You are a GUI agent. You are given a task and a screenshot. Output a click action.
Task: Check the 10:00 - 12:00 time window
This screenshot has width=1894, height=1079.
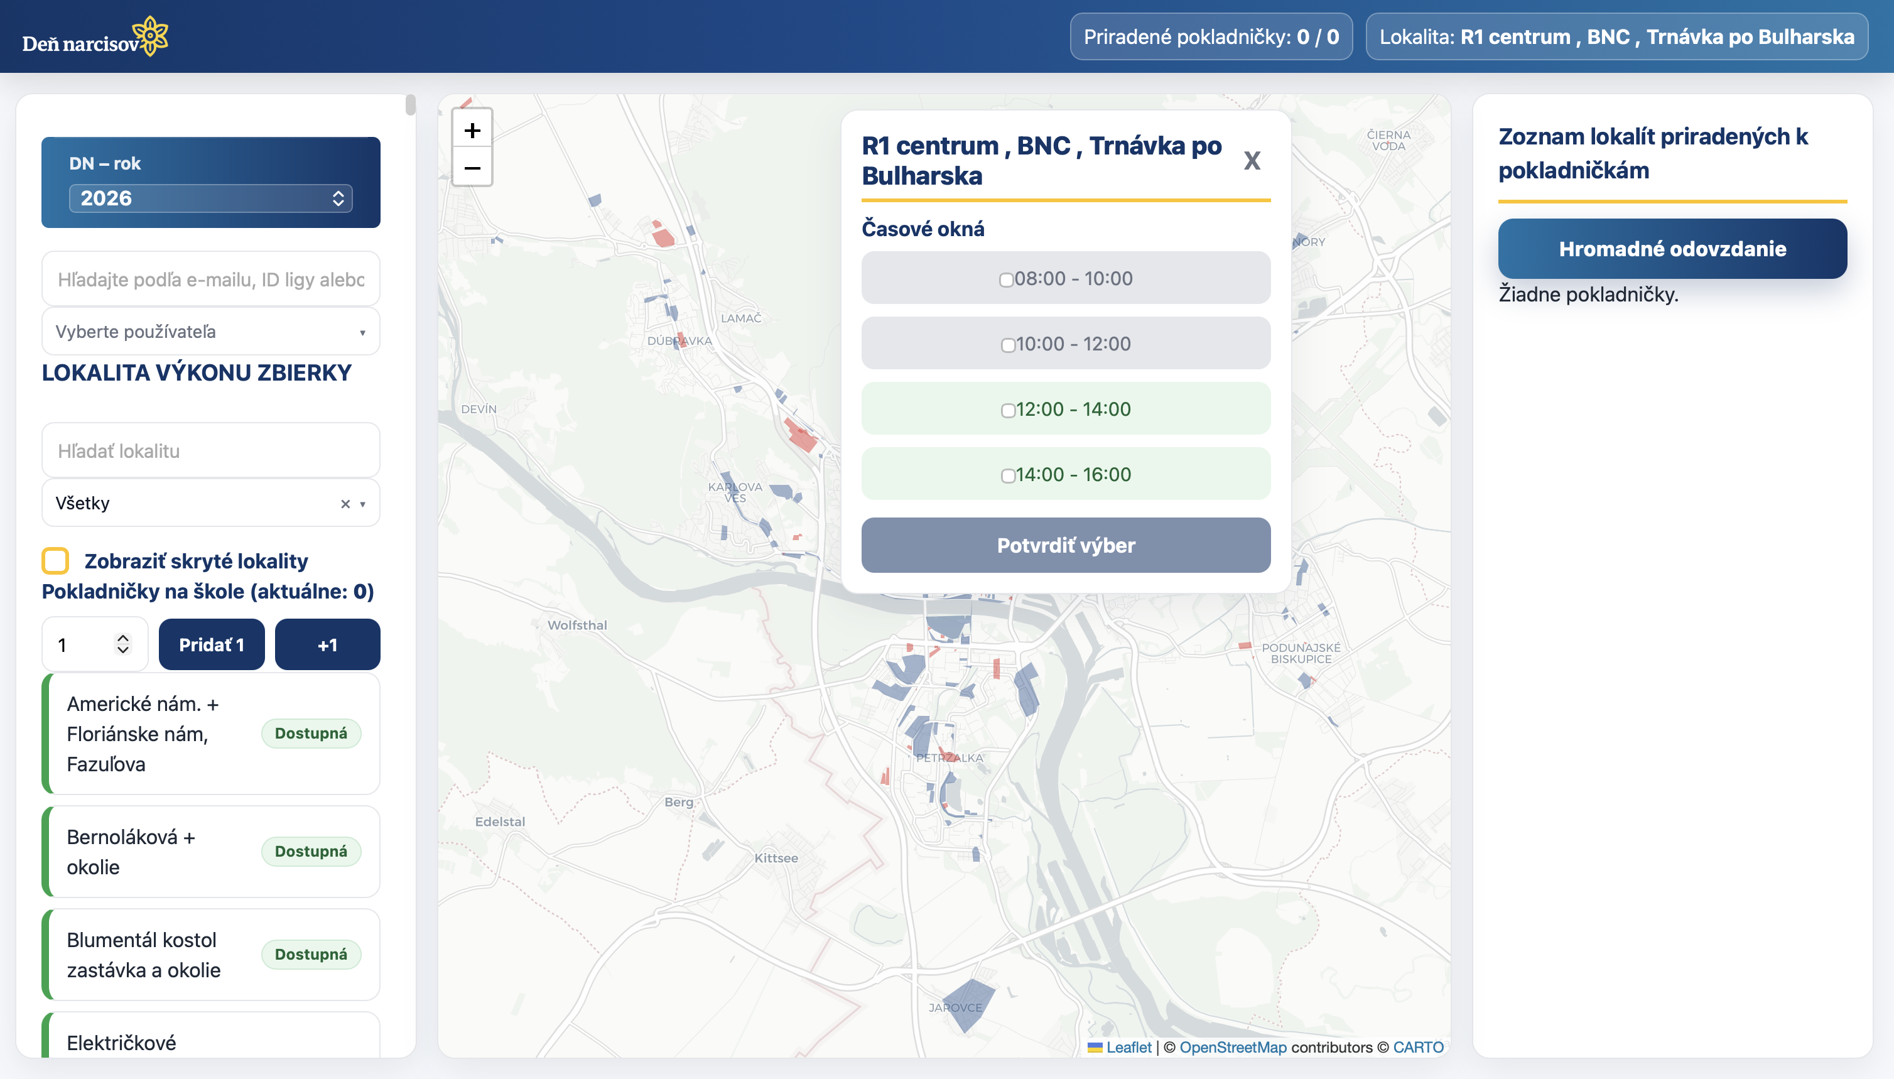1007,345
